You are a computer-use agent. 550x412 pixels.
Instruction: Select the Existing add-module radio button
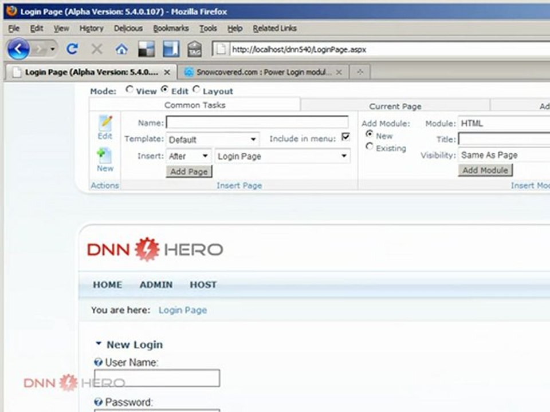coord(370,146)
